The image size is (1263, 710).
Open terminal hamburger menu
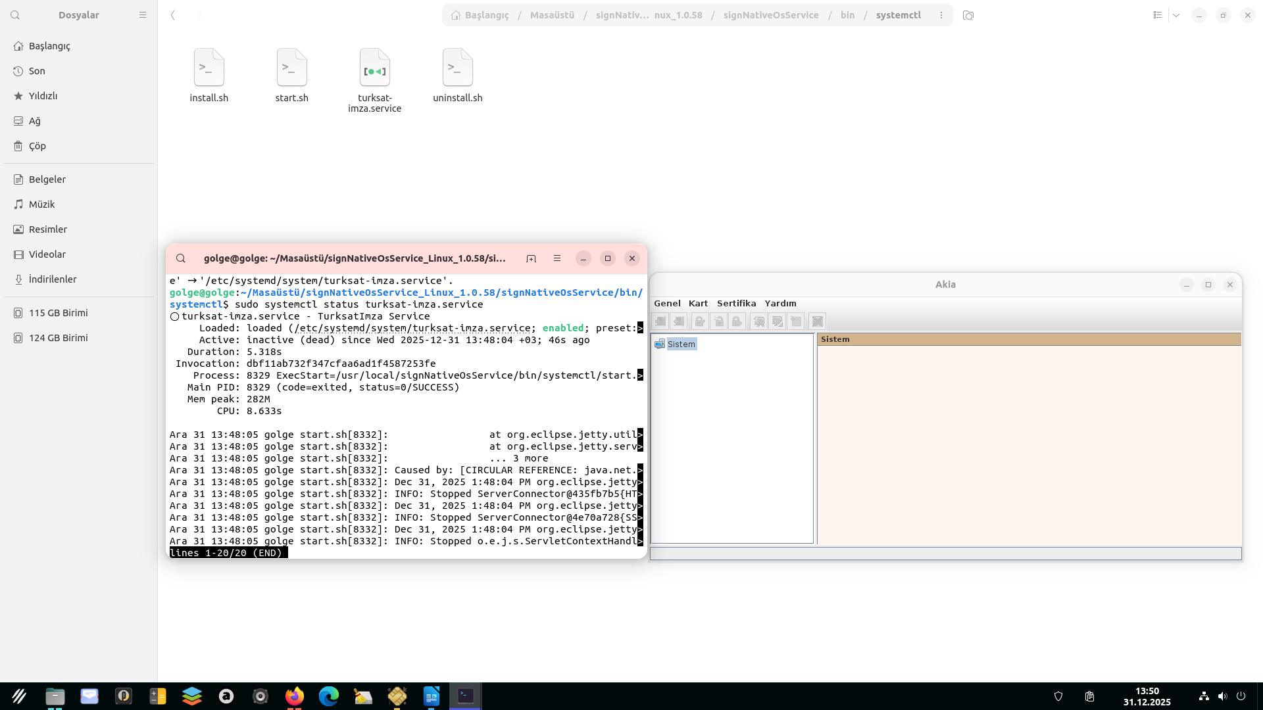tap(557, 258)
